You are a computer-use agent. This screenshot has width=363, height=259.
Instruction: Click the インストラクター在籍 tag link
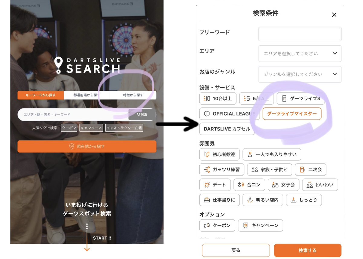tap(124, 128)
